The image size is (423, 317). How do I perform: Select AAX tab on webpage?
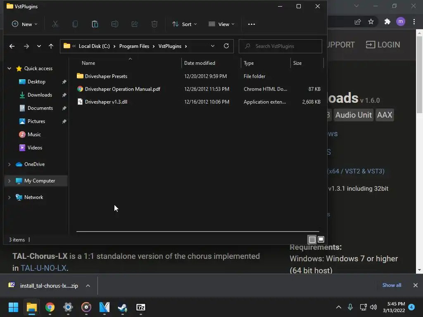pos(385,115)
